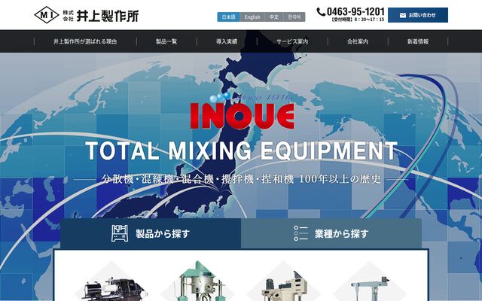
Task: Switch language to English
Action: coord(252,17)
